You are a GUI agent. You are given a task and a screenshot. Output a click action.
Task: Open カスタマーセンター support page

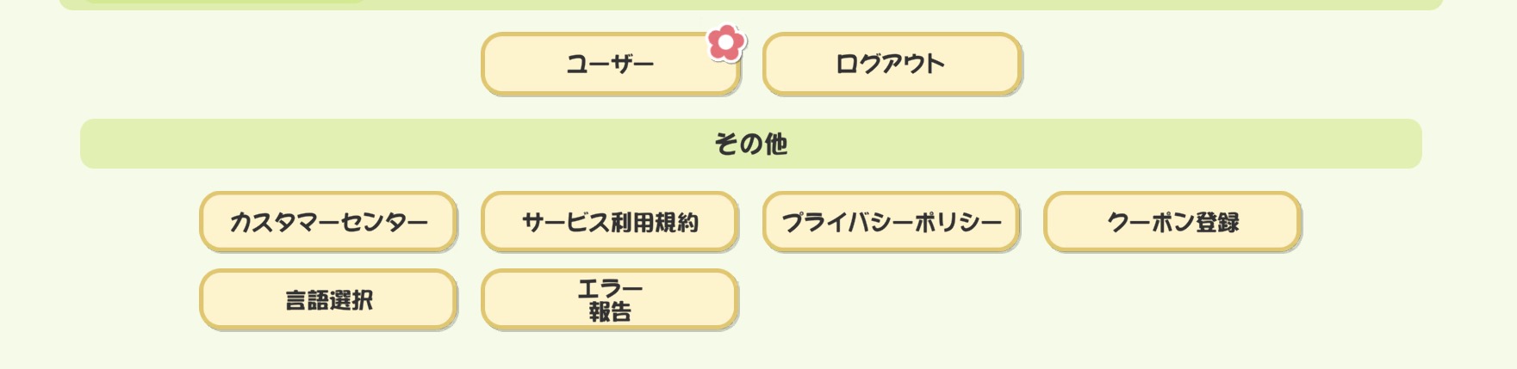point(328,222)
